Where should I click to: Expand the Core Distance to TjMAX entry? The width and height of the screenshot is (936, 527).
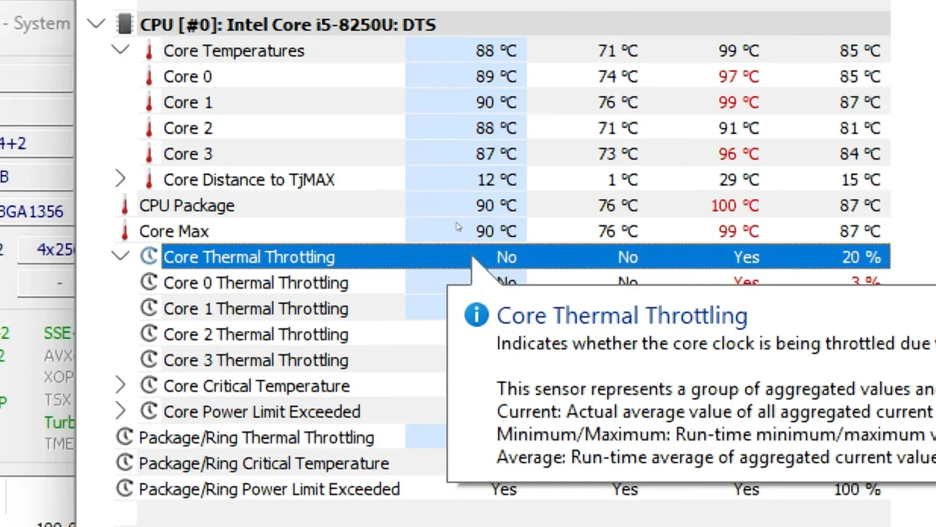(x=120, y=179)
